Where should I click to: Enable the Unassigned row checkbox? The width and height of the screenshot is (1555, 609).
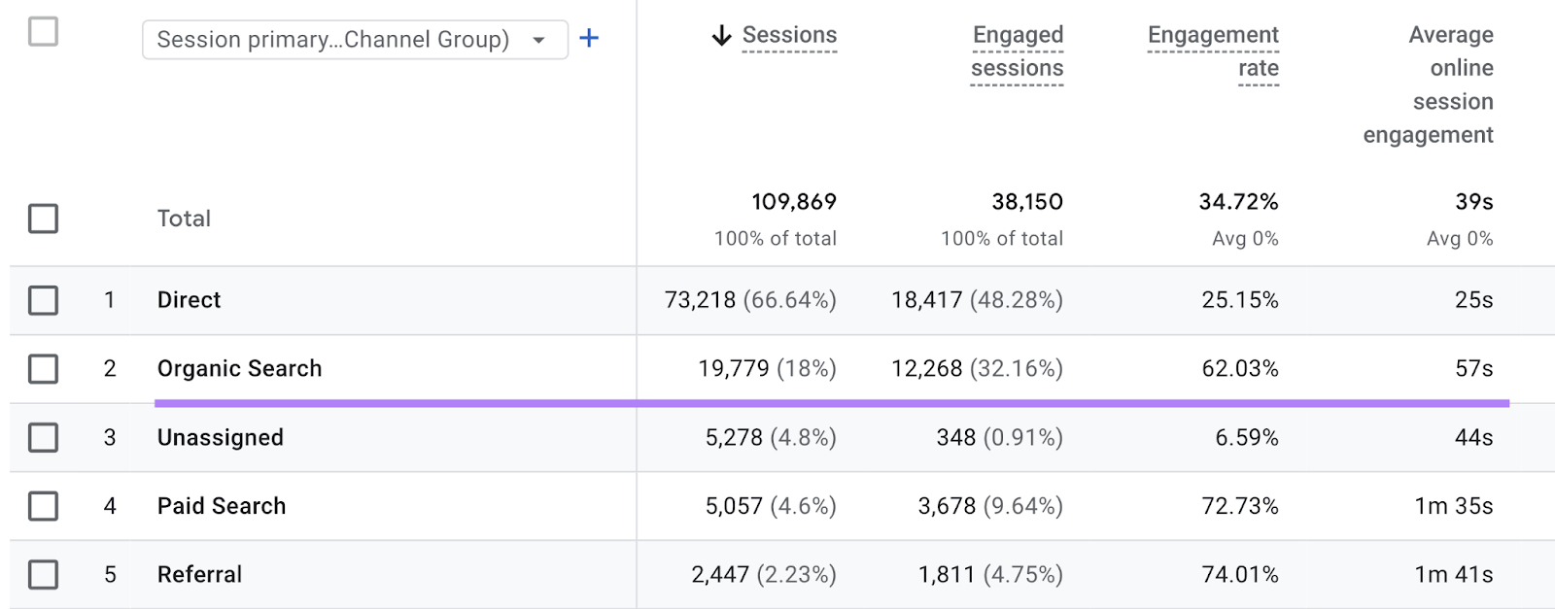(x=43, y=438)
